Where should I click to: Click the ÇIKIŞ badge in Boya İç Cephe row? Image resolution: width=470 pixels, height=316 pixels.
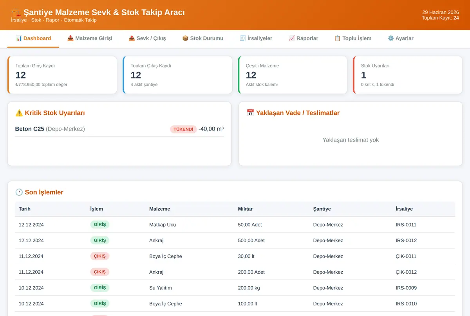coord(99,256)
